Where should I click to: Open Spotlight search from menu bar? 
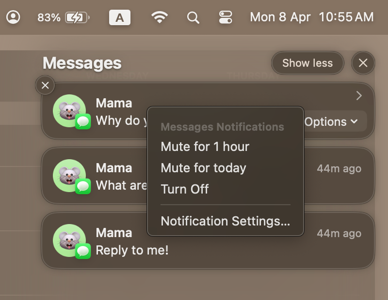click(x=193, y=17)
